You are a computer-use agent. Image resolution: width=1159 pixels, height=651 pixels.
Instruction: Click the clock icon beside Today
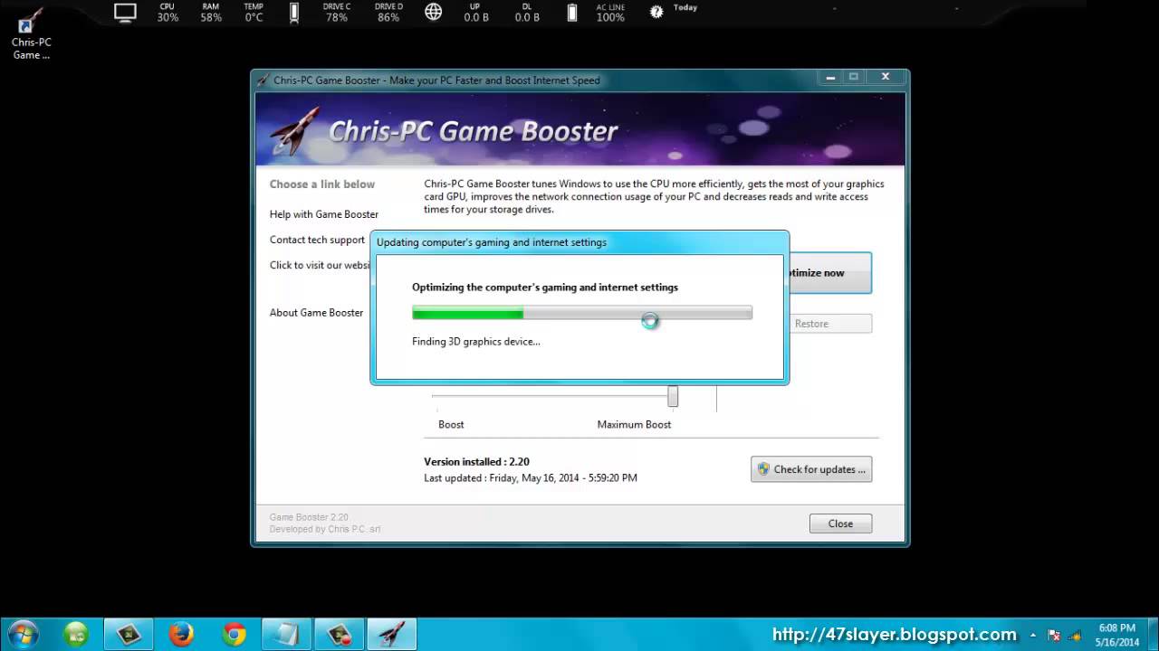click(656, 12)
